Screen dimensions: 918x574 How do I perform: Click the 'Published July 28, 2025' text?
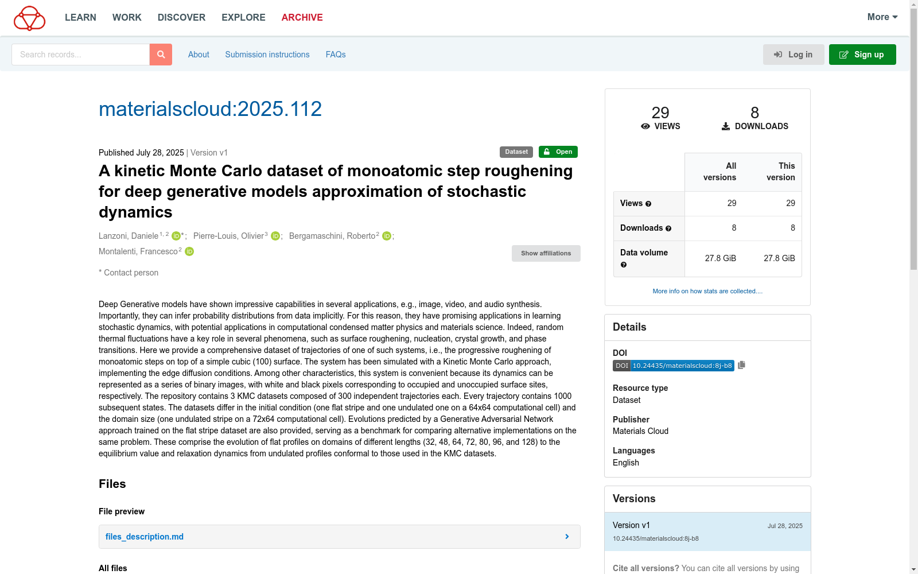[x=141, y=153]
